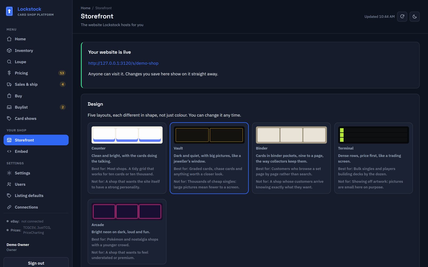Click the 'Your website is live' heading
The height and width of the screenshot is (267, 428).
tap(110, 52)
